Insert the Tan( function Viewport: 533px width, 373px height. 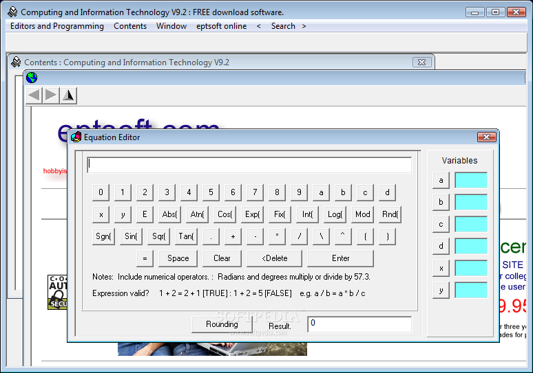[x=186, y=236]
